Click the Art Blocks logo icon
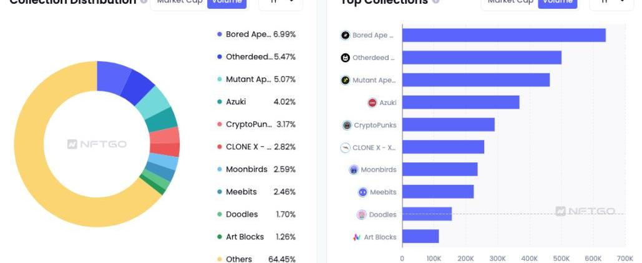The image size is (642, 263). (x=356, y=237)
